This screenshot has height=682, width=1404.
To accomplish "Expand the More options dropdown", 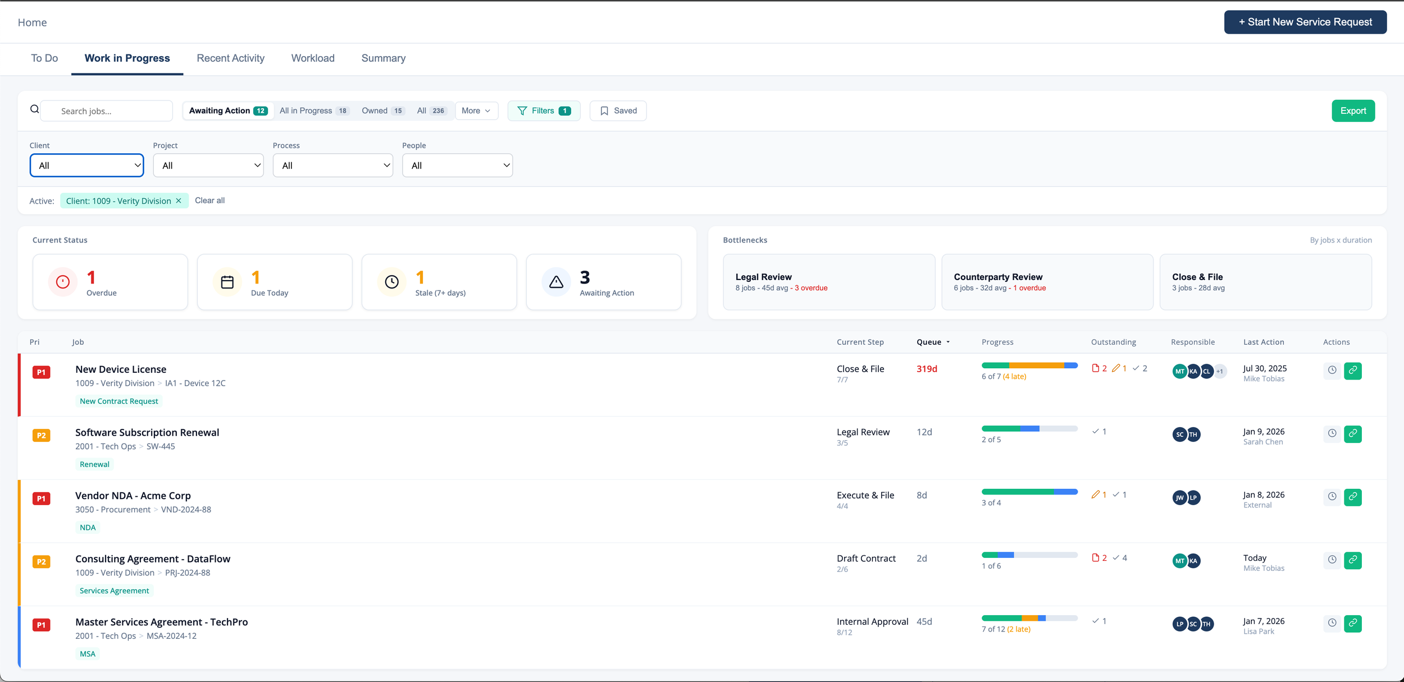I will tap(476, 111).
